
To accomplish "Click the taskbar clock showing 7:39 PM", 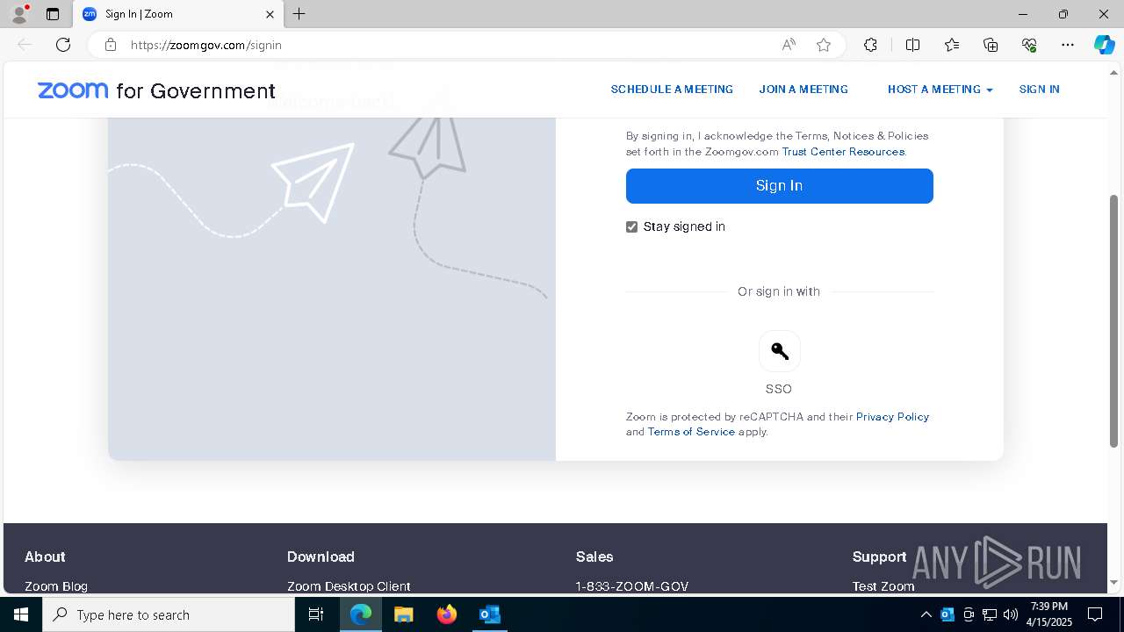I will click(x=1049, y=614).
